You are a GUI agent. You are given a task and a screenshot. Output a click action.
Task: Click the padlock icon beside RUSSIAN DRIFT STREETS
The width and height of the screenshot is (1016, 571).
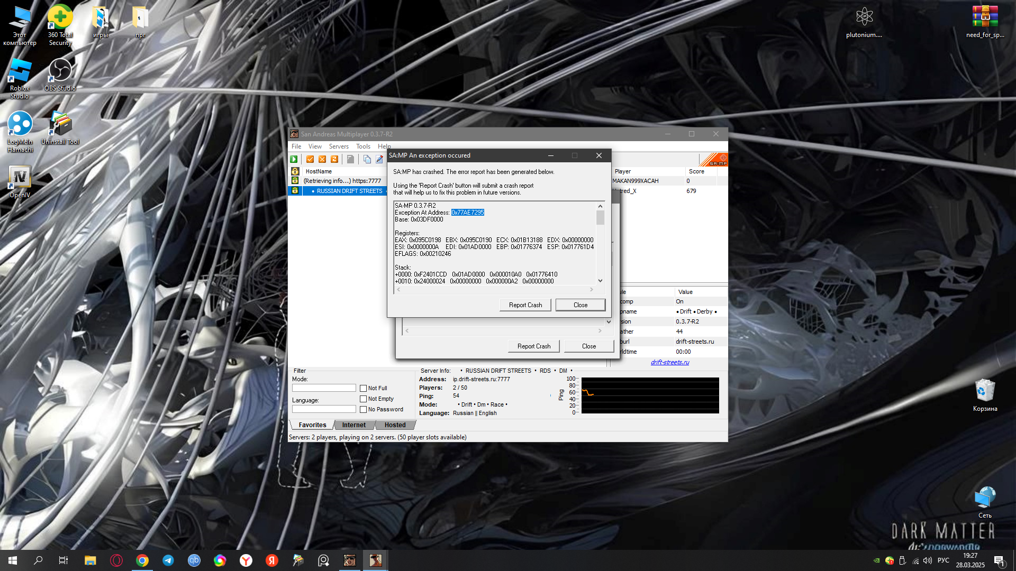point(295,191)
